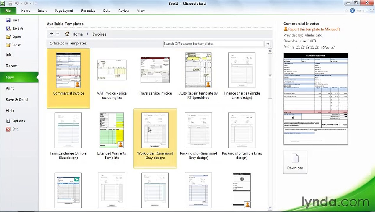Click the Redo icon in title bar
The height and width of the screenshot is (212, 375).
click(26, 4)
